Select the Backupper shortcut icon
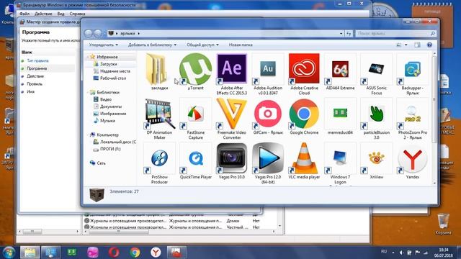The height and width of the screenshot is (259, 461). click(413, 74)
